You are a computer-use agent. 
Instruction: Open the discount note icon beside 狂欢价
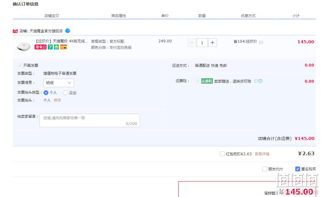[261, 42]
